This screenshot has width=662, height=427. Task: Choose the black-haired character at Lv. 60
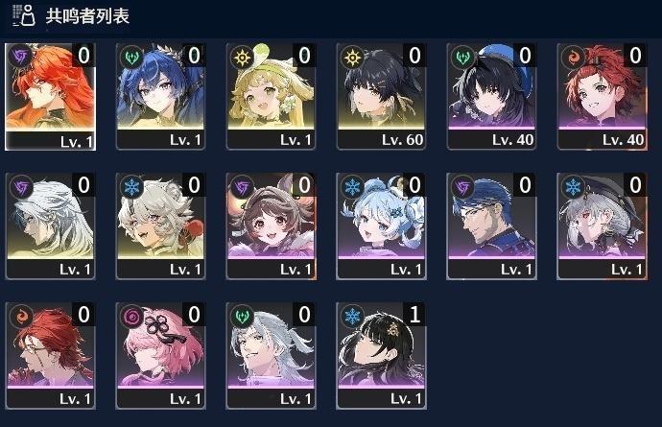(381, 96)
